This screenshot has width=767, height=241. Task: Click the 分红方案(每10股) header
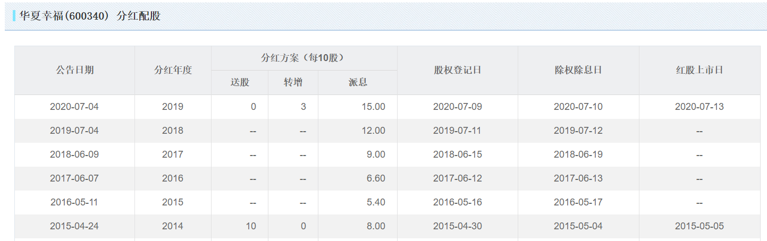(304, 58)
